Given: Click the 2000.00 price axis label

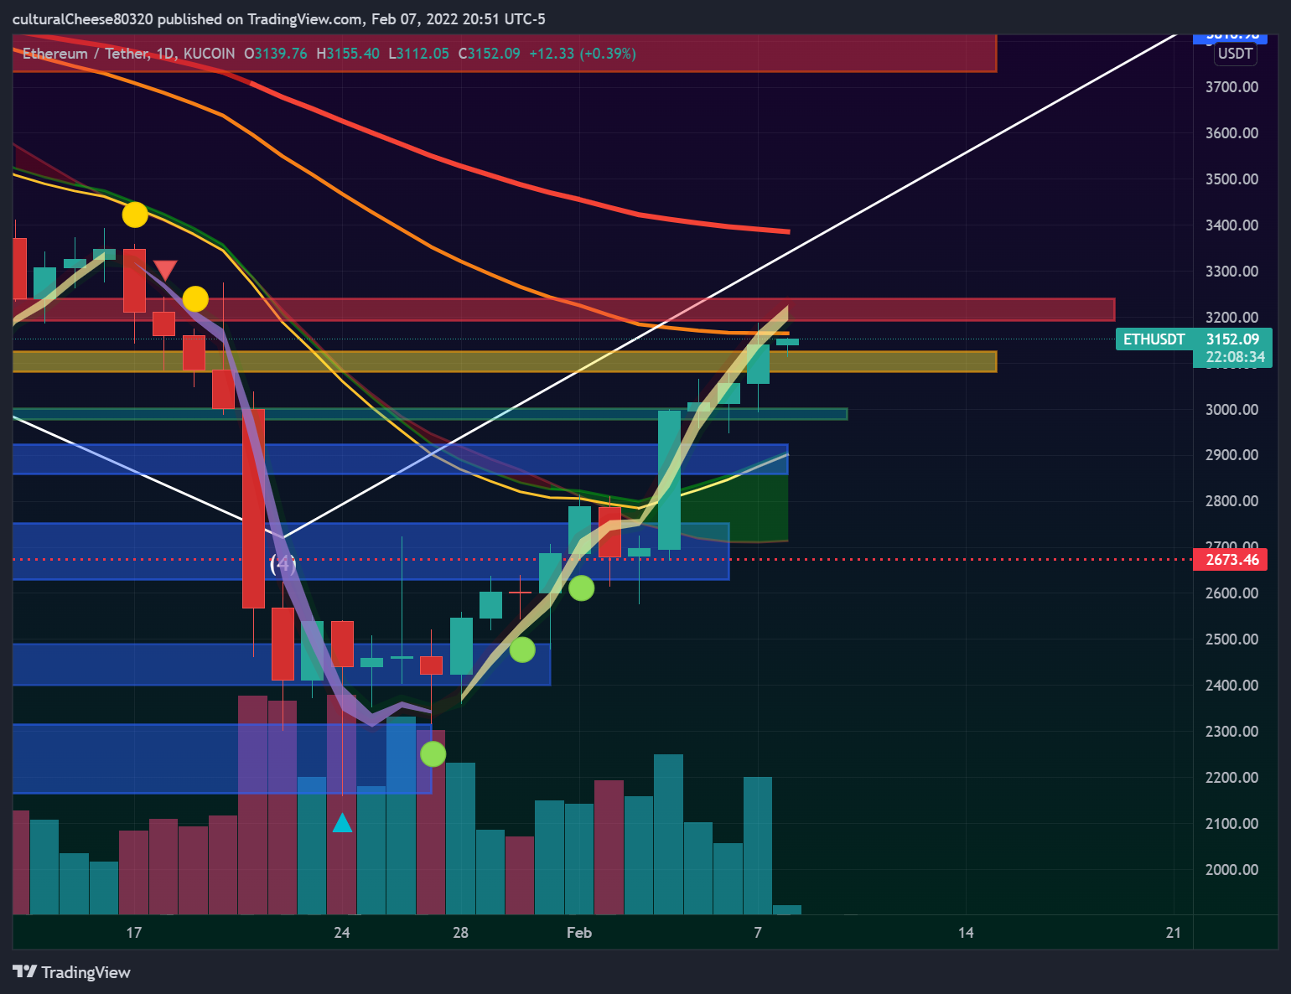Looking at the screenshot, I should click(1231, 870).
